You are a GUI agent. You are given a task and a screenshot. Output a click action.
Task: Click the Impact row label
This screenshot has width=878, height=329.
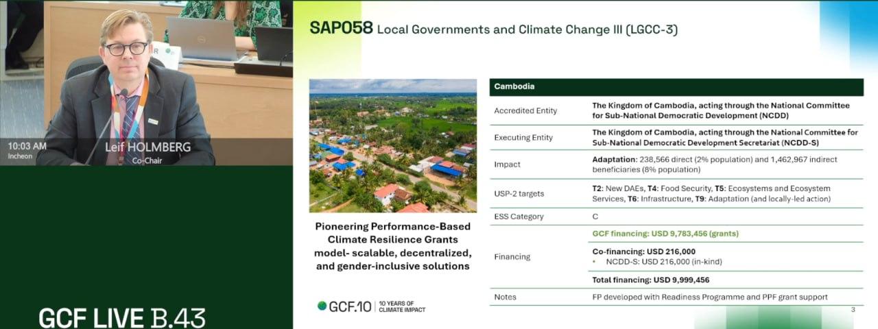[x=507, y=164]
